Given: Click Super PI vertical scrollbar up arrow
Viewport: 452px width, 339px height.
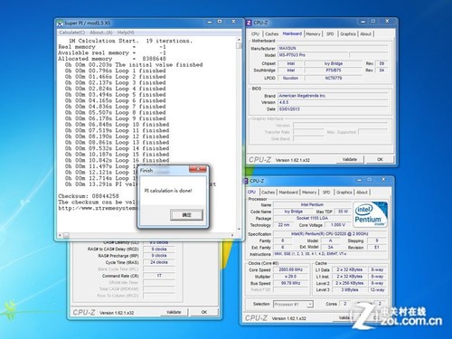Looking at the screenshot, I should (239, 40).
